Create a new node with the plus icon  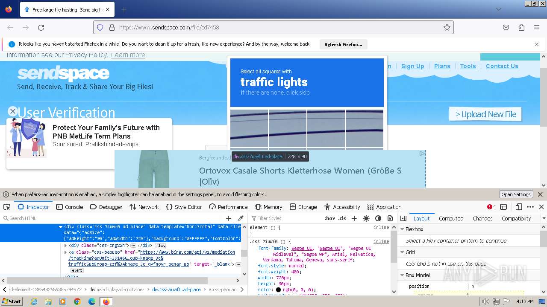point(229,218)
